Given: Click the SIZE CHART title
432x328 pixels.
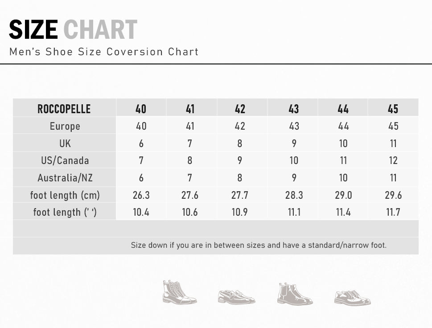Looking at the screenshot, I should [x=73, y=30].
